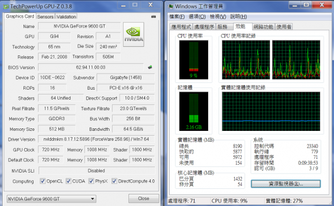The width and height of the screenshot is (334, 206).
Task: Click the Subvendor field Gigabyte (1458)
Action: [x=126, y=78]
